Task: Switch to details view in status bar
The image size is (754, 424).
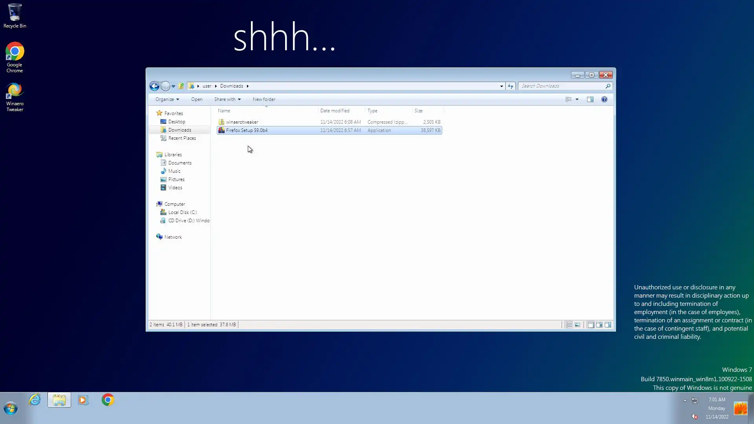Action: tap(569, 325)
